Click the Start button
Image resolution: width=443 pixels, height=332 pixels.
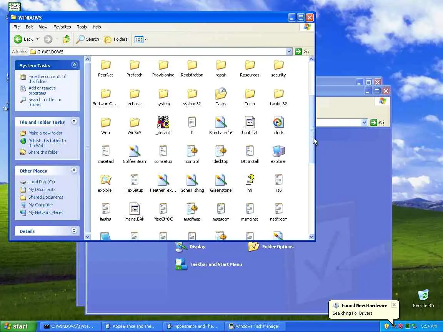[x=18, y=326]
